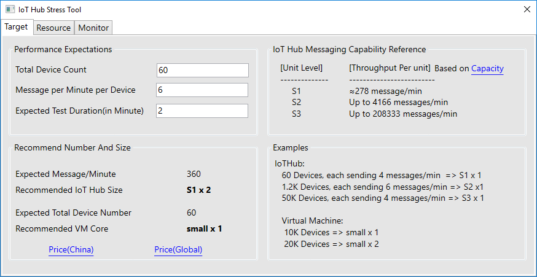This screenshot has width=537, height=277.
Task: Click the 'Total Device Count' label
Action: 51,70
